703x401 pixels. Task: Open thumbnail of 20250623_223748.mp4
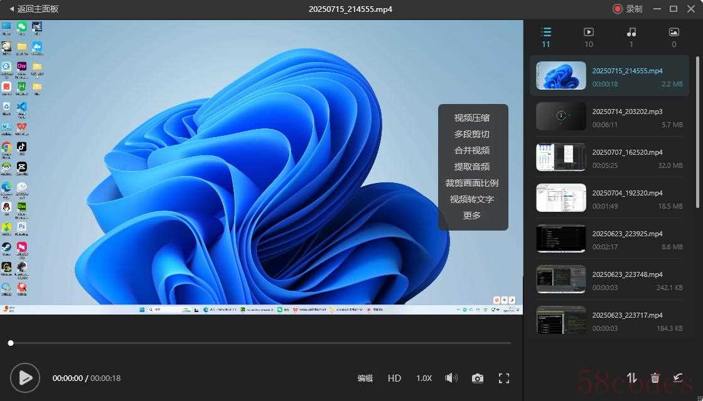click(x=561, y=279)
